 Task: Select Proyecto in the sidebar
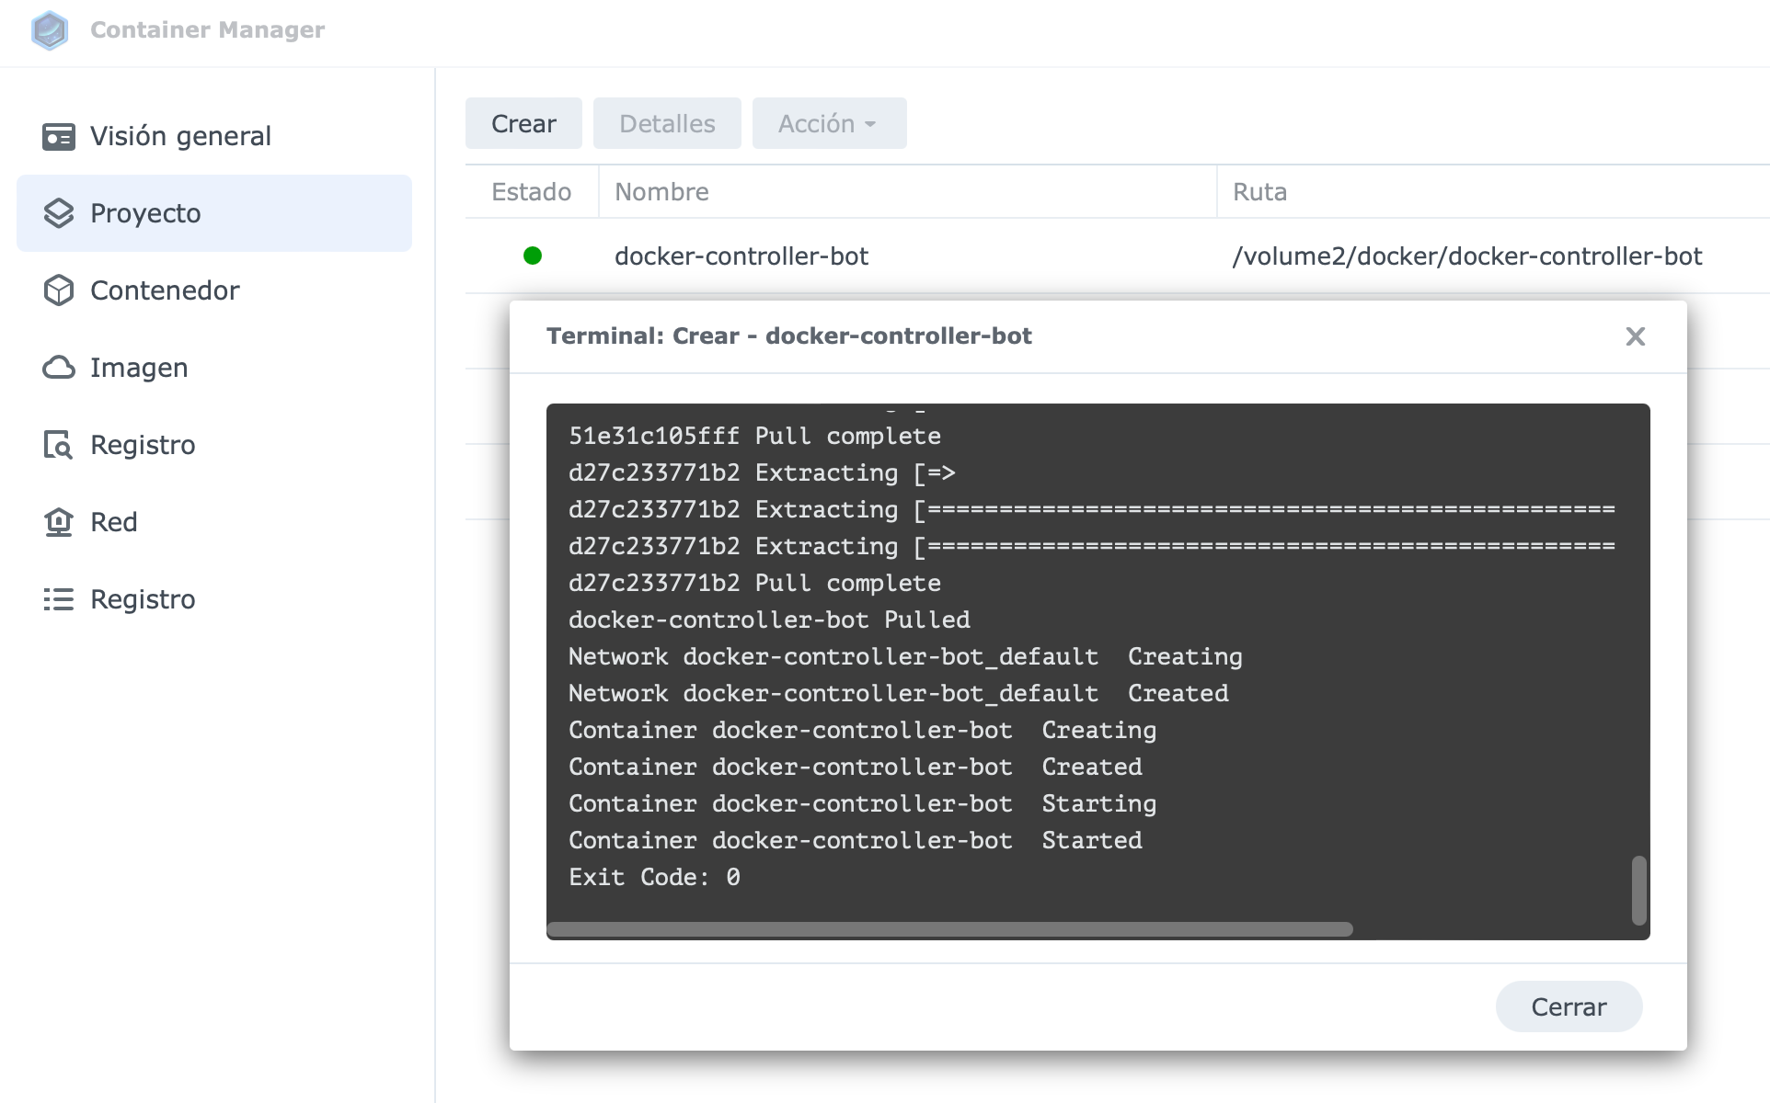click(x=214, y=213)
